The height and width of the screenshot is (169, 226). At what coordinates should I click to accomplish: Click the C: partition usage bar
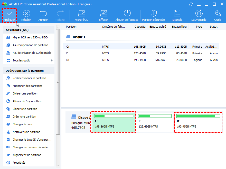click(x=114, y=116)
